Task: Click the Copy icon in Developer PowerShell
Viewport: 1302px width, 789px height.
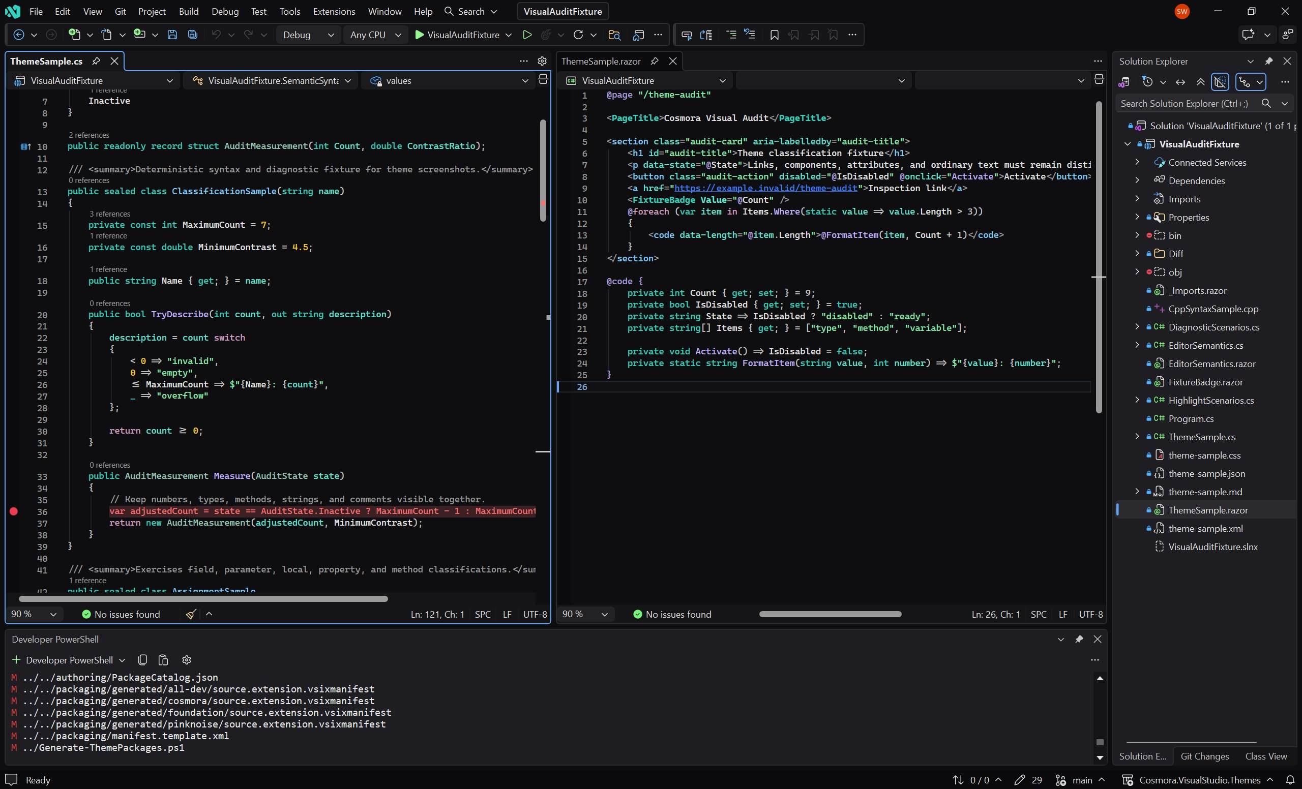Action: [x=143, y=660]
